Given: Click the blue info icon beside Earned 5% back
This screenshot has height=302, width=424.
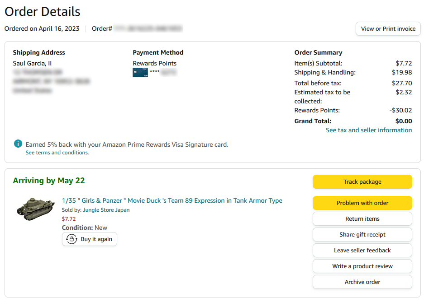Looking at the screenshot, I should [18, 144].
